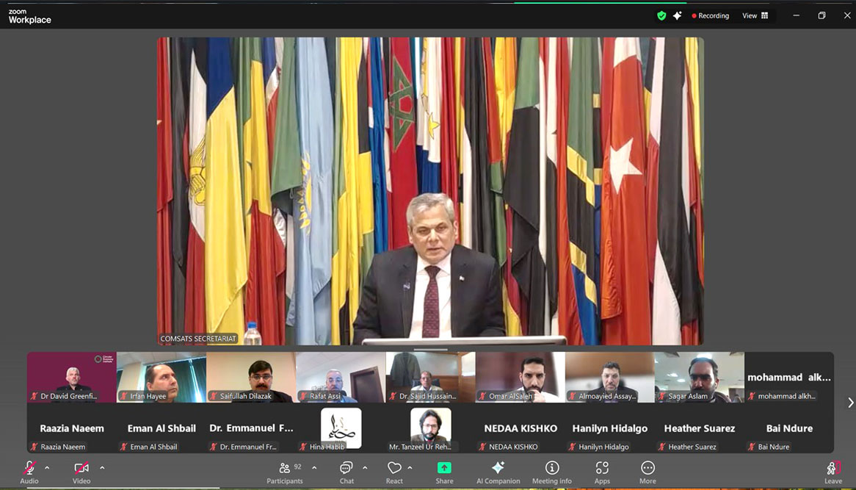Select Heather Suarez participant tile
Image resolution: width=856 pixels, height=490 pixels.
(700, 428)
